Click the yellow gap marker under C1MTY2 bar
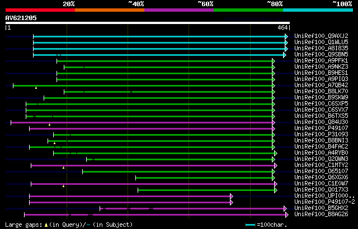This screenshot has height=229, width=358. point(63,168)
